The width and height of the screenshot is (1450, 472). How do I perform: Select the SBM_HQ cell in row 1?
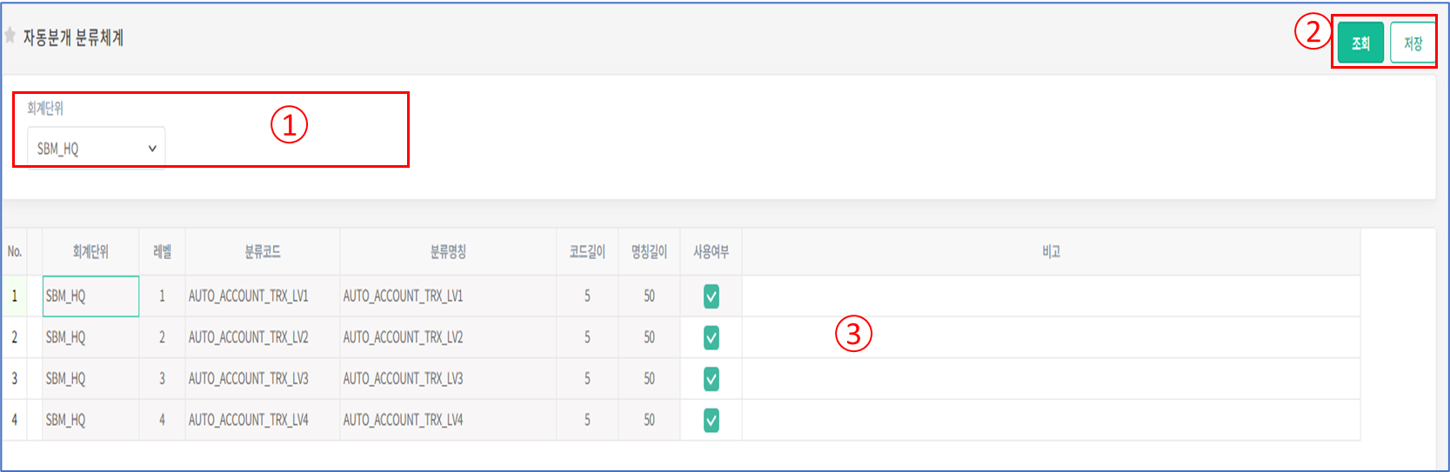coord(90,296)
